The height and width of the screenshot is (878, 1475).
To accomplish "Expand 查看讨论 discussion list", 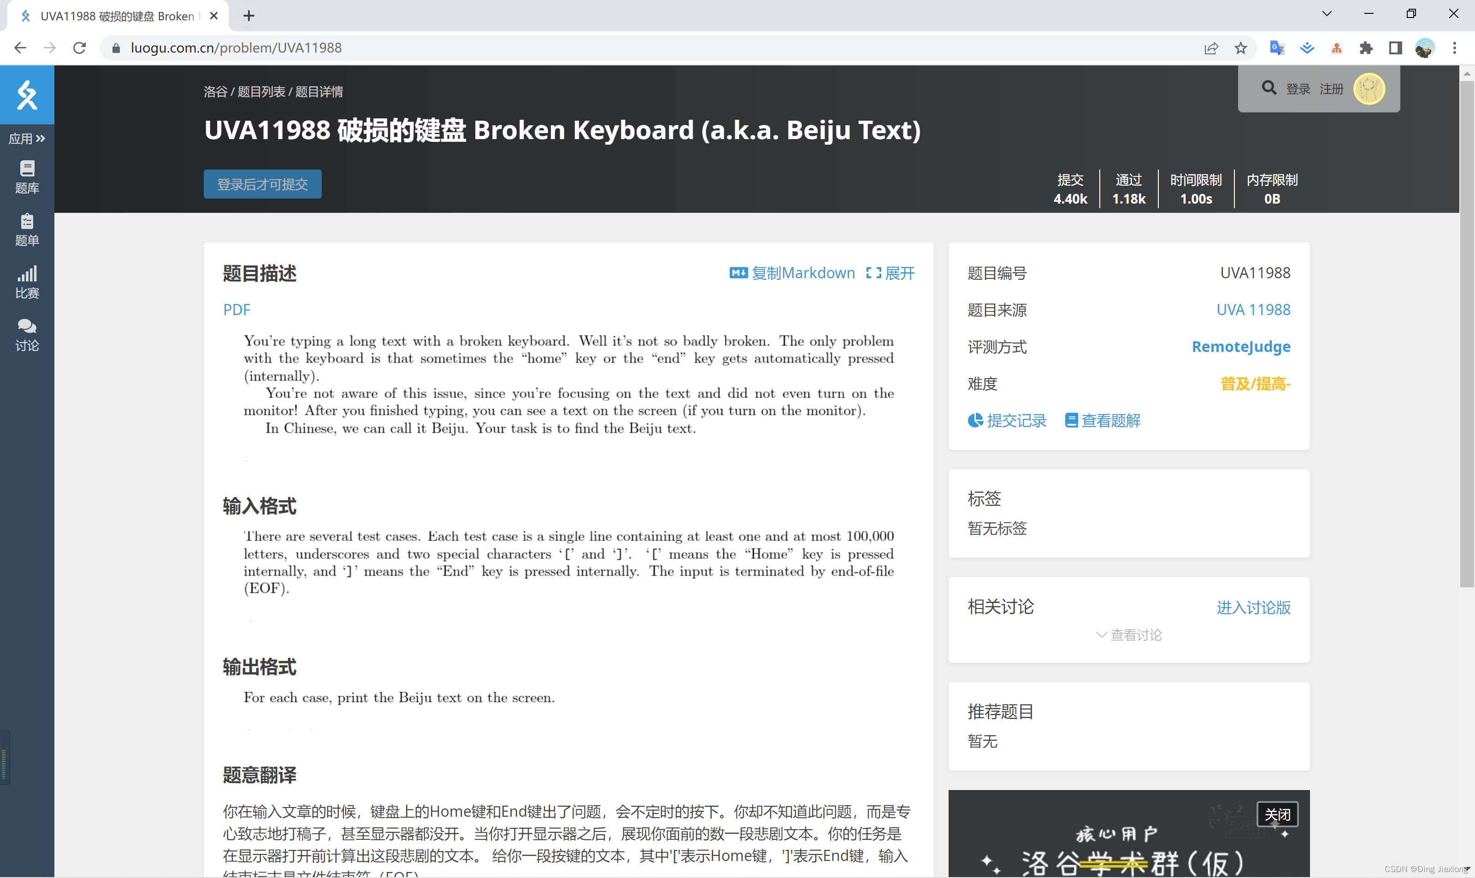I will (x=1129, y=635).
